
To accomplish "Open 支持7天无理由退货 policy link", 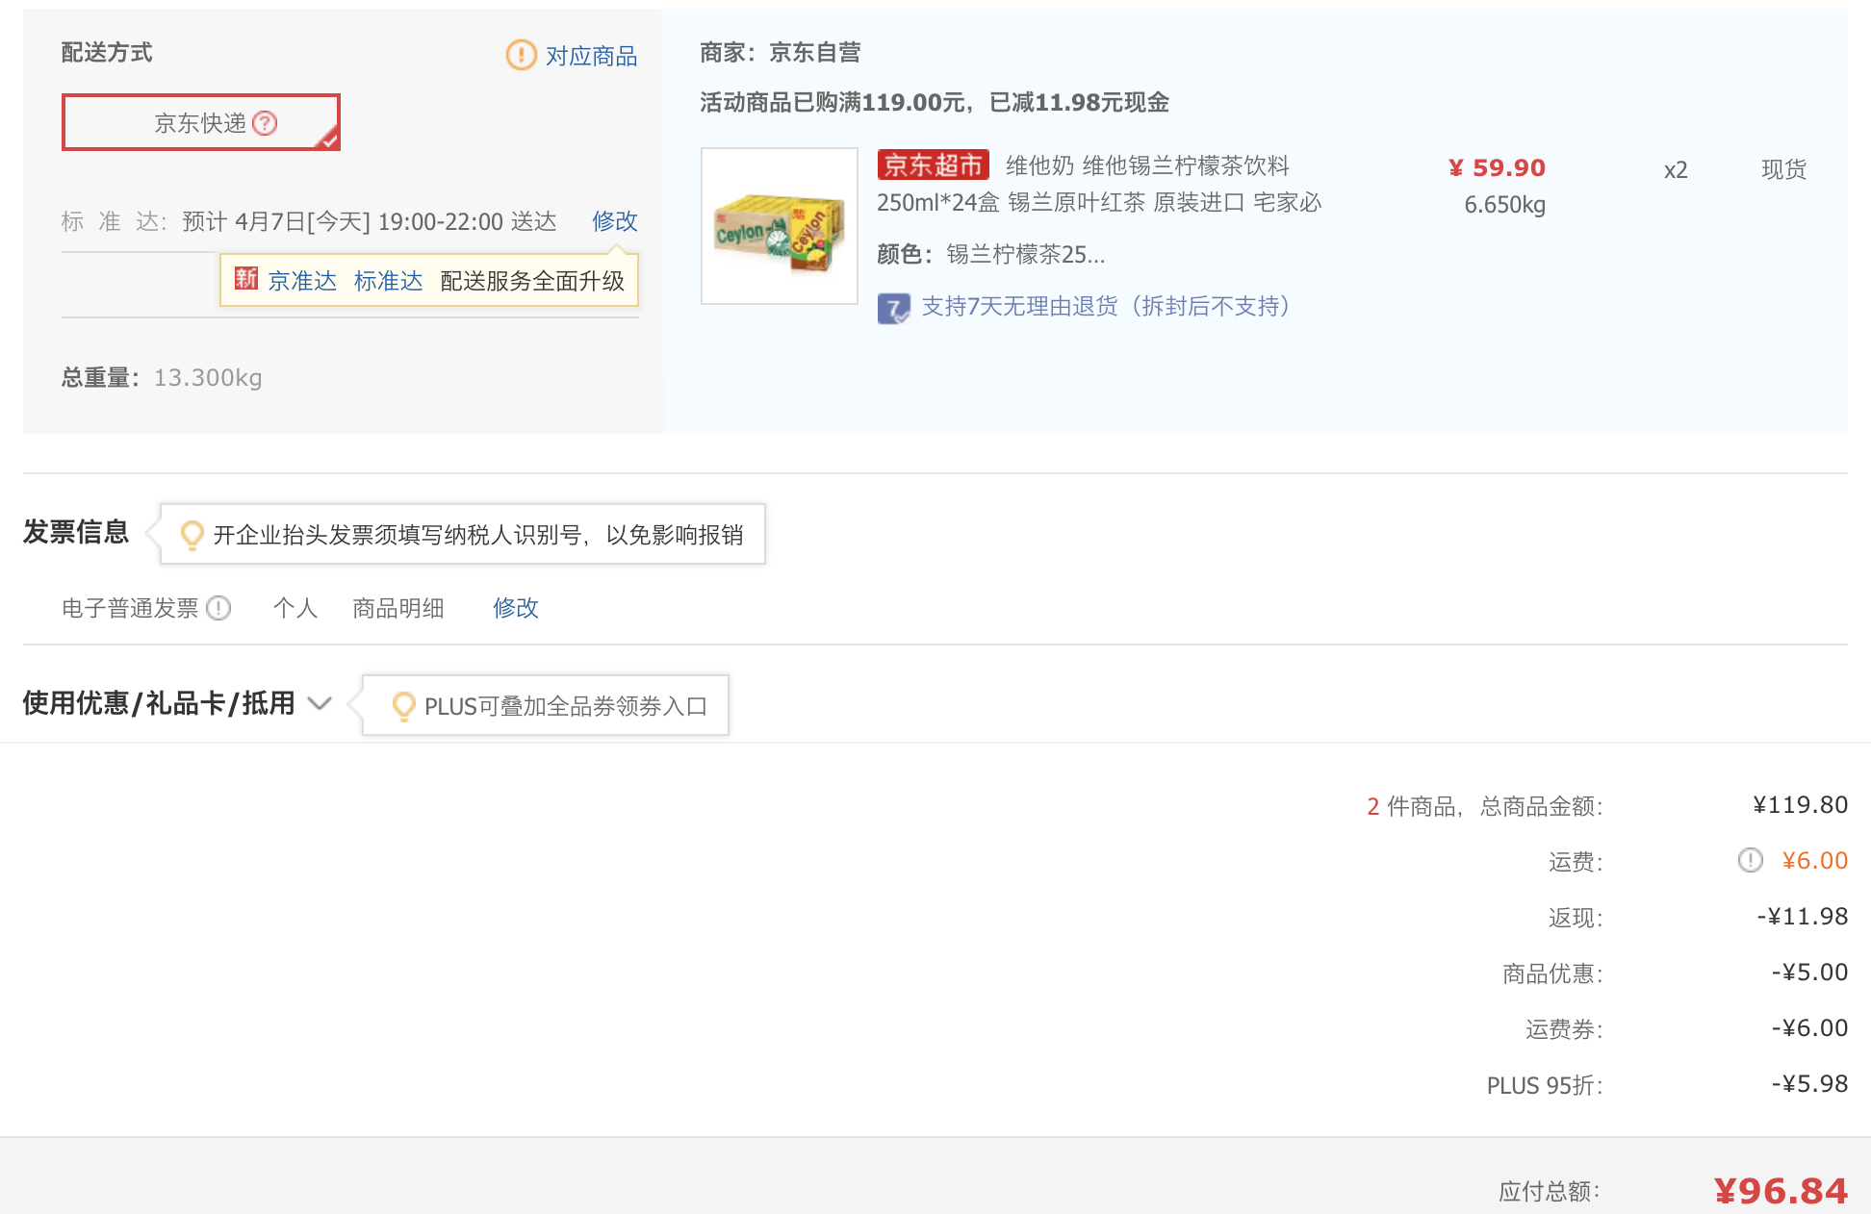I will [1106, 307].
